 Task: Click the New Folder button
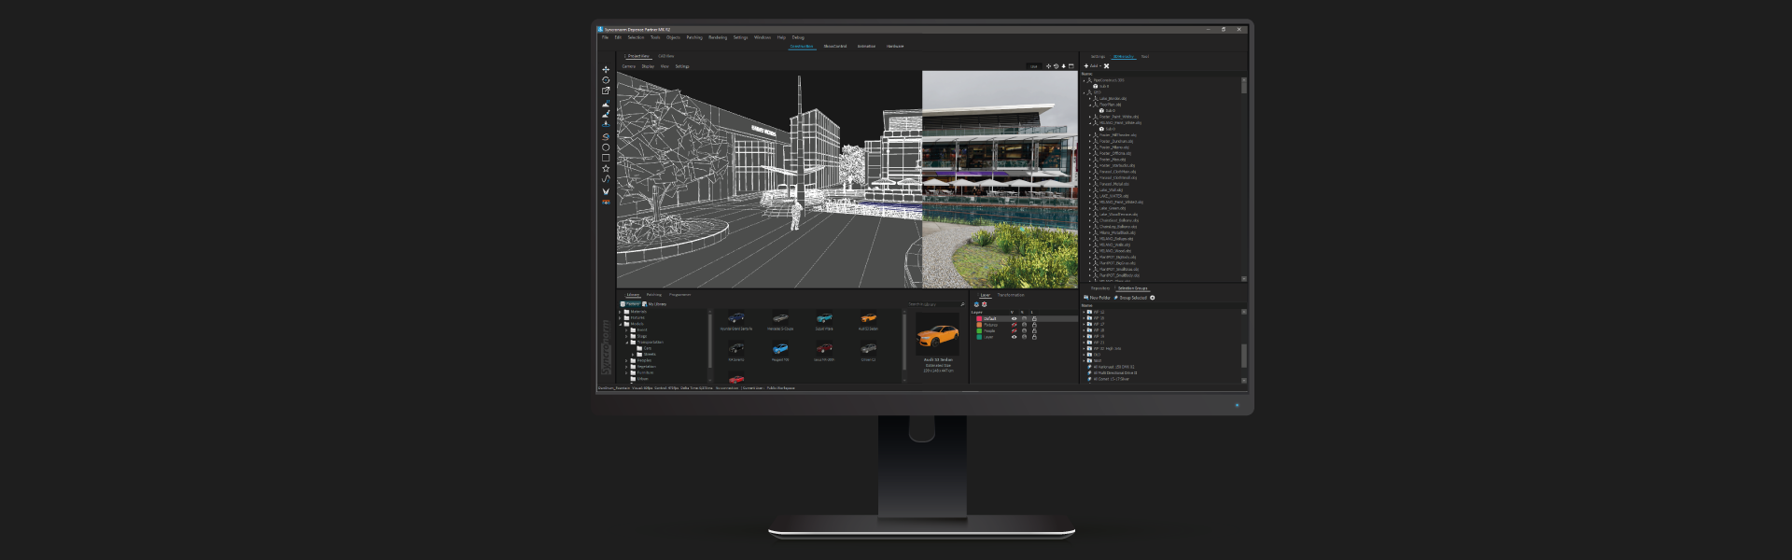click(1098, 298)
